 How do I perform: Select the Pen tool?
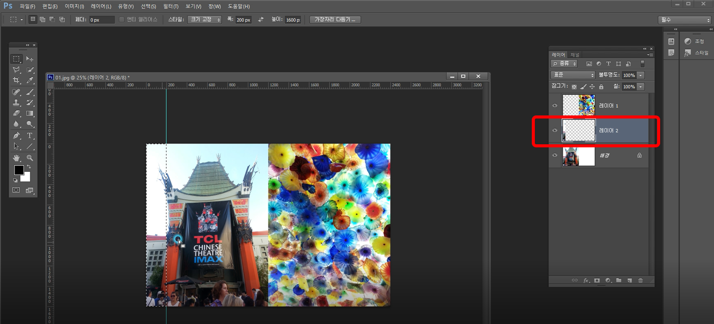tap(16, 136)
